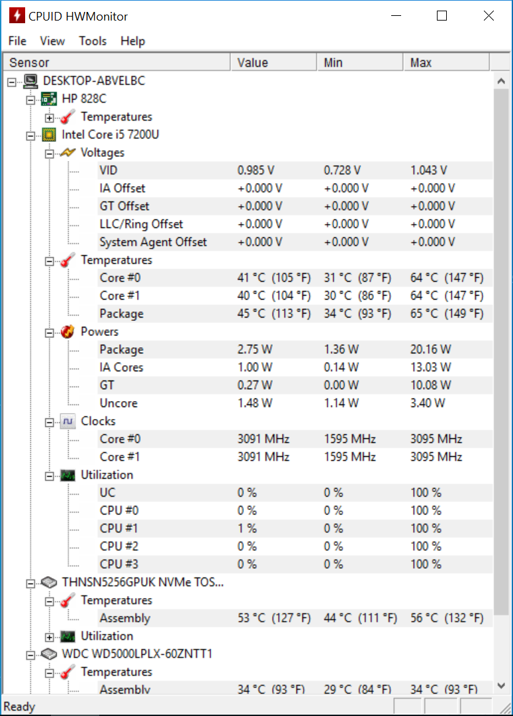Select the Uncore power row
The height and width of the screenshot is (716, 513).
(x=295, y=403)
